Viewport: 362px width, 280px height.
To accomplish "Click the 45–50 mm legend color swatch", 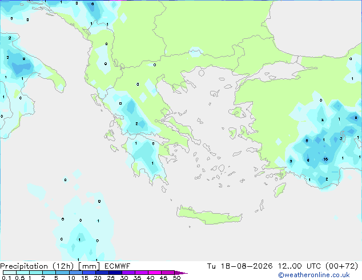I will click(168, 273).
